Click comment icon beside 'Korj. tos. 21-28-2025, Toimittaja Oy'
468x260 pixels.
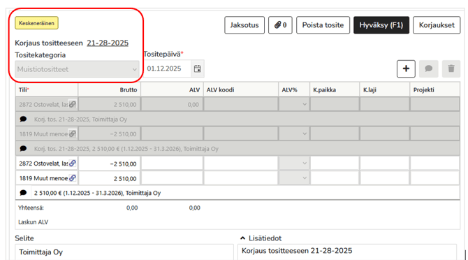point(23,119)
